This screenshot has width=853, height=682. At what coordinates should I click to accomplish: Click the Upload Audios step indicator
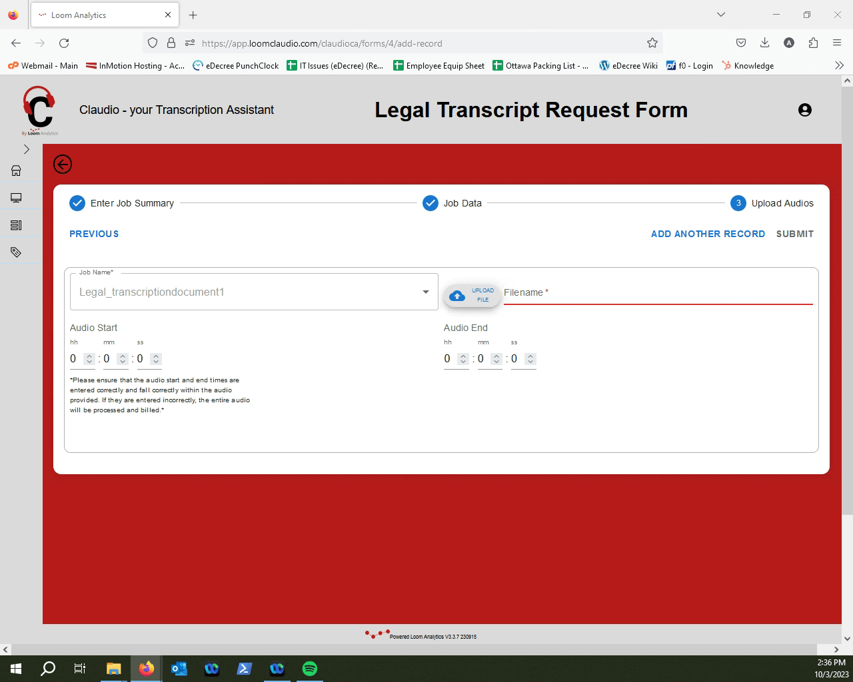point(738,203)
